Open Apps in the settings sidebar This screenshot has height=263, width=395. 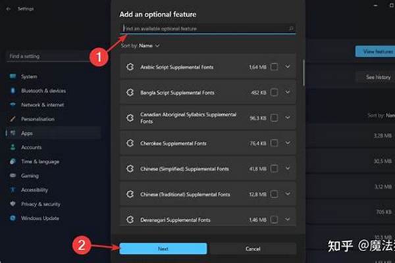[x=26, y=133]
